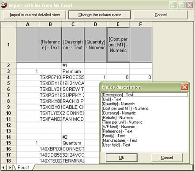The height and width of the screenshot is (172, 195).
Task: Select [Time per unit] - Numeric list entry
Action: 144,122
